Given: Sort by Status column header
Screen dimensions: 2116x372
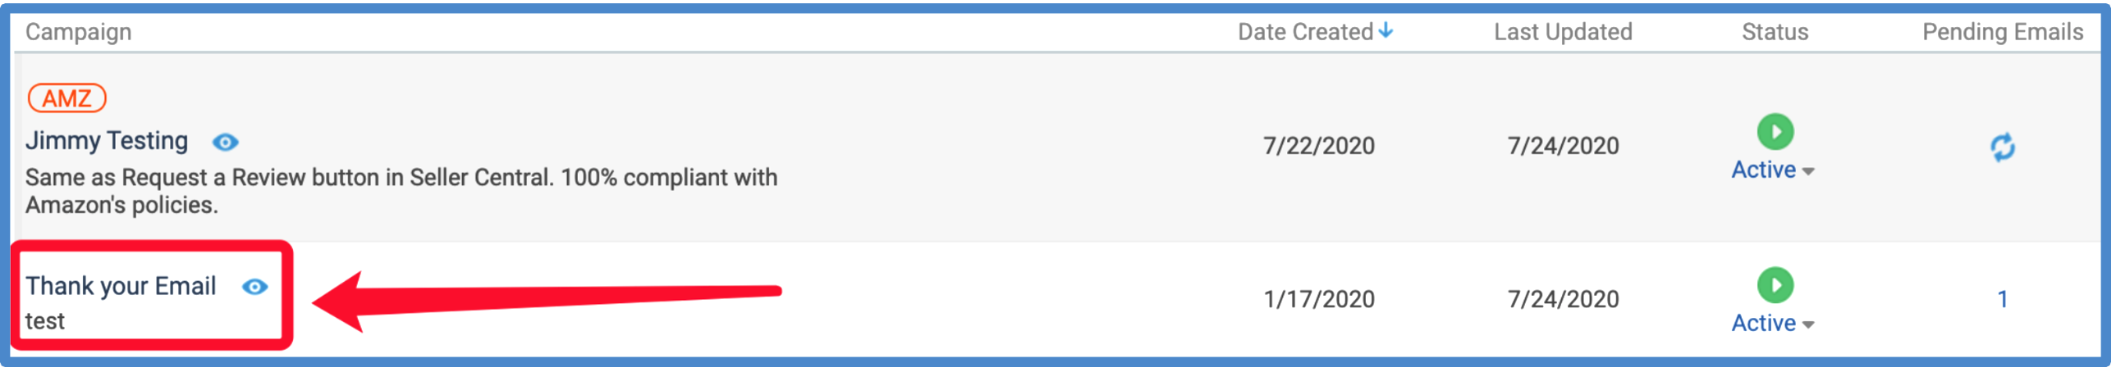Looking at the screenshot, I should pyautogui.click(x=1776, y=32).
